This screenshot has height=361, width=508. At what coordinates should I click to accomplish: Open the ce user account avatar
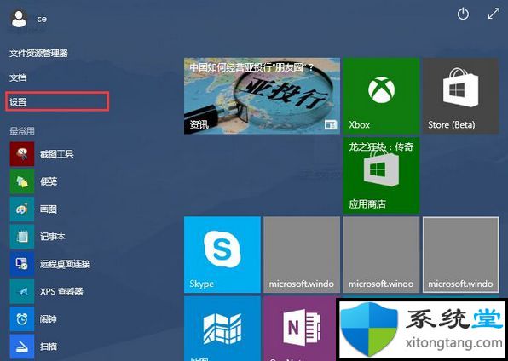click(x=19, y=19)
